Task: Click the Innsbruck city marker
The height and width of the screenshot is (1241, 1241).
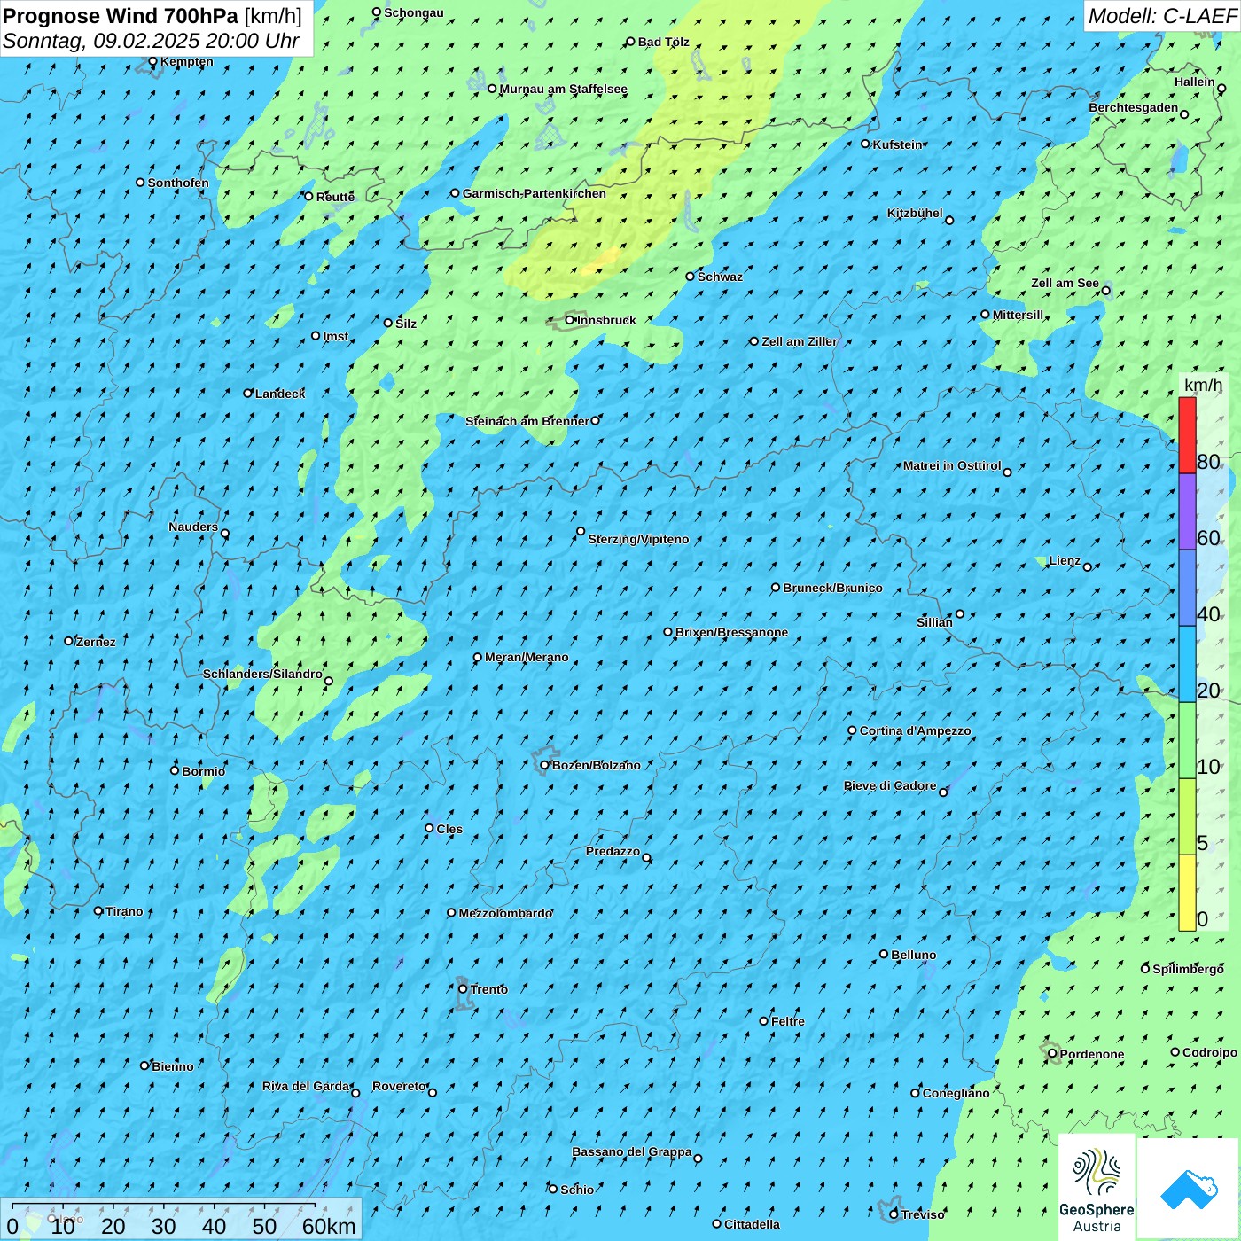Action: (x=570, y=320)
